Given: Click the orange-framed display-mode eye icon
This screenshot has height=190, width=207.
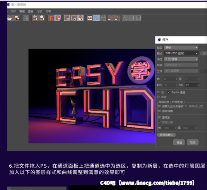Looking at the screenshot, I should click(x=74, y=18).
